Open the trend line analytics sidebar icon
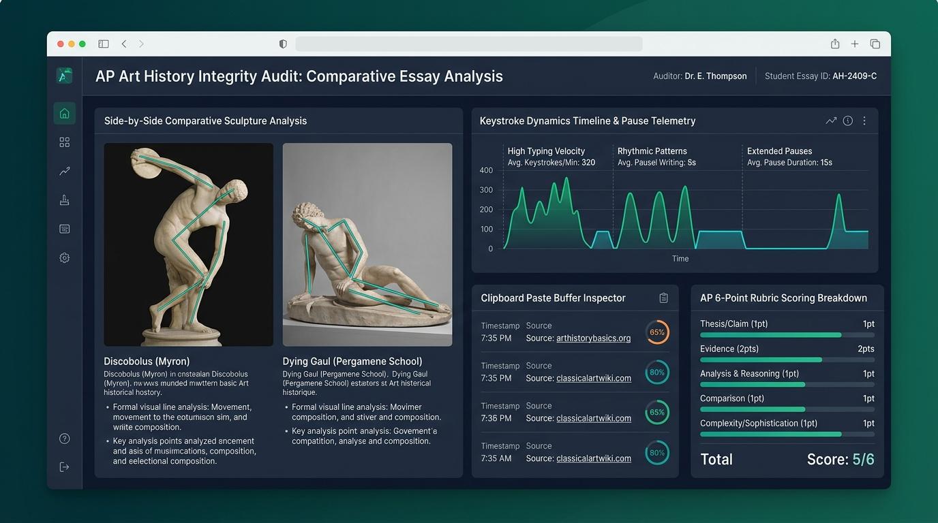This screenshot has width=938, height=523. (65, 171)
